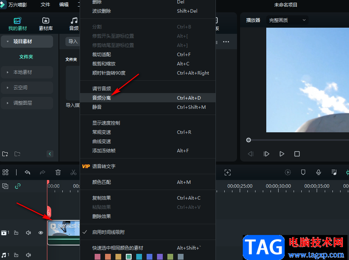This screenshot has height=260, width=349.
Task: Choose 显示速度控制 menu entry
Action: 148,123
